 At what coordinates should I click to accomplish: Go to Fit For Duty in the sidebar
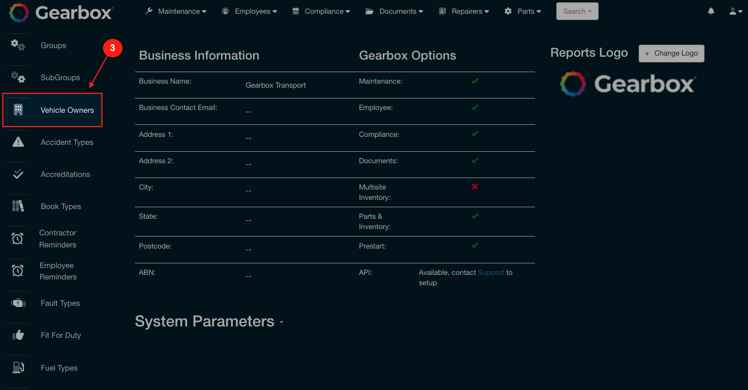(61, 335)
